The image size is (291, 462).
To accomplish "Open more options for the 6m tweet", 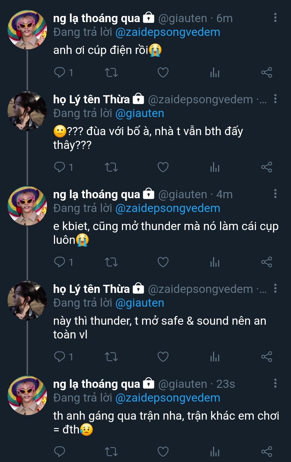I will (275, 18).
